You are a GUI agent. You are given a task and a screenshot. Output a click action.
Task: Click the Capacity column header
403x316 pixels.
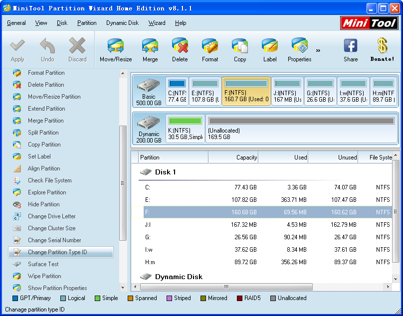point(233,158)
